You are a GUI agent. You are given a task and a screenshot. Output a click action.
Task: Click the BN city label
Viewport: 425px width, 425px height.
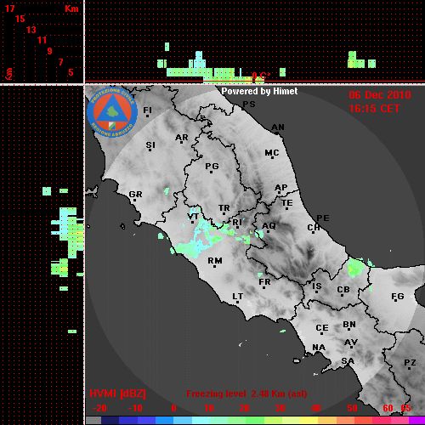349,325
